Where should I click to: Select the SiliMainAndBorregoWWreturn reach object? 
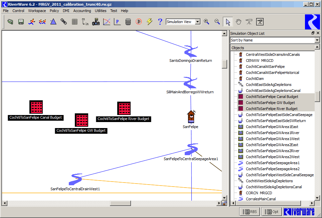[190, 83]
